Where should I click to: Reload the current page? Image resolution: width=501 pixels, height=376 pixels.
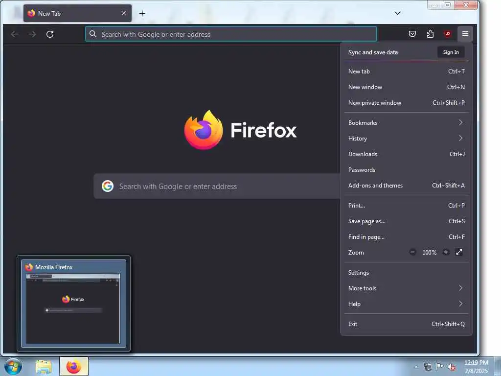click(50, 34)
